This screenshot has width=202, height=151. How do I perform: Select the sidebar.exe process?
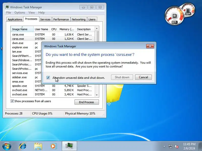[26, 77]
